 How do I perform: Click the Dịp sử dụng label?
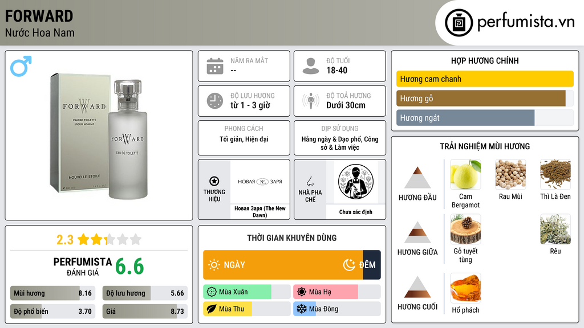(x=340, y=128)
